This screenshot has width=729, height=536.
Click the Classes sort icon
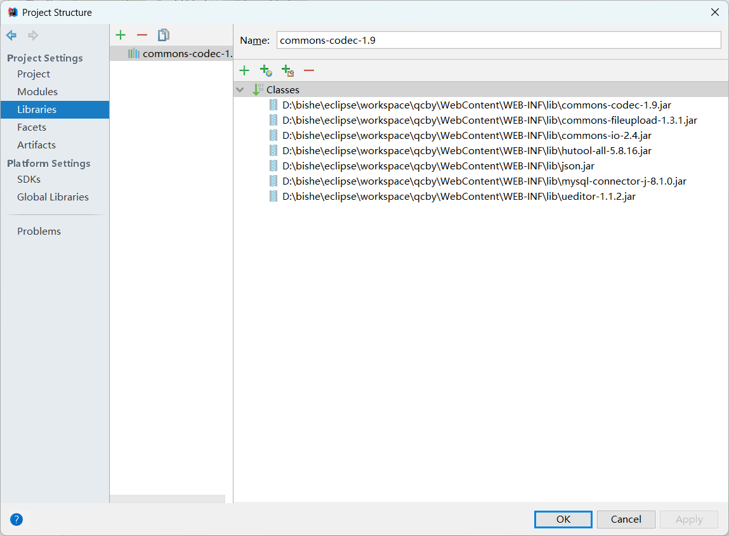(258, 89)
